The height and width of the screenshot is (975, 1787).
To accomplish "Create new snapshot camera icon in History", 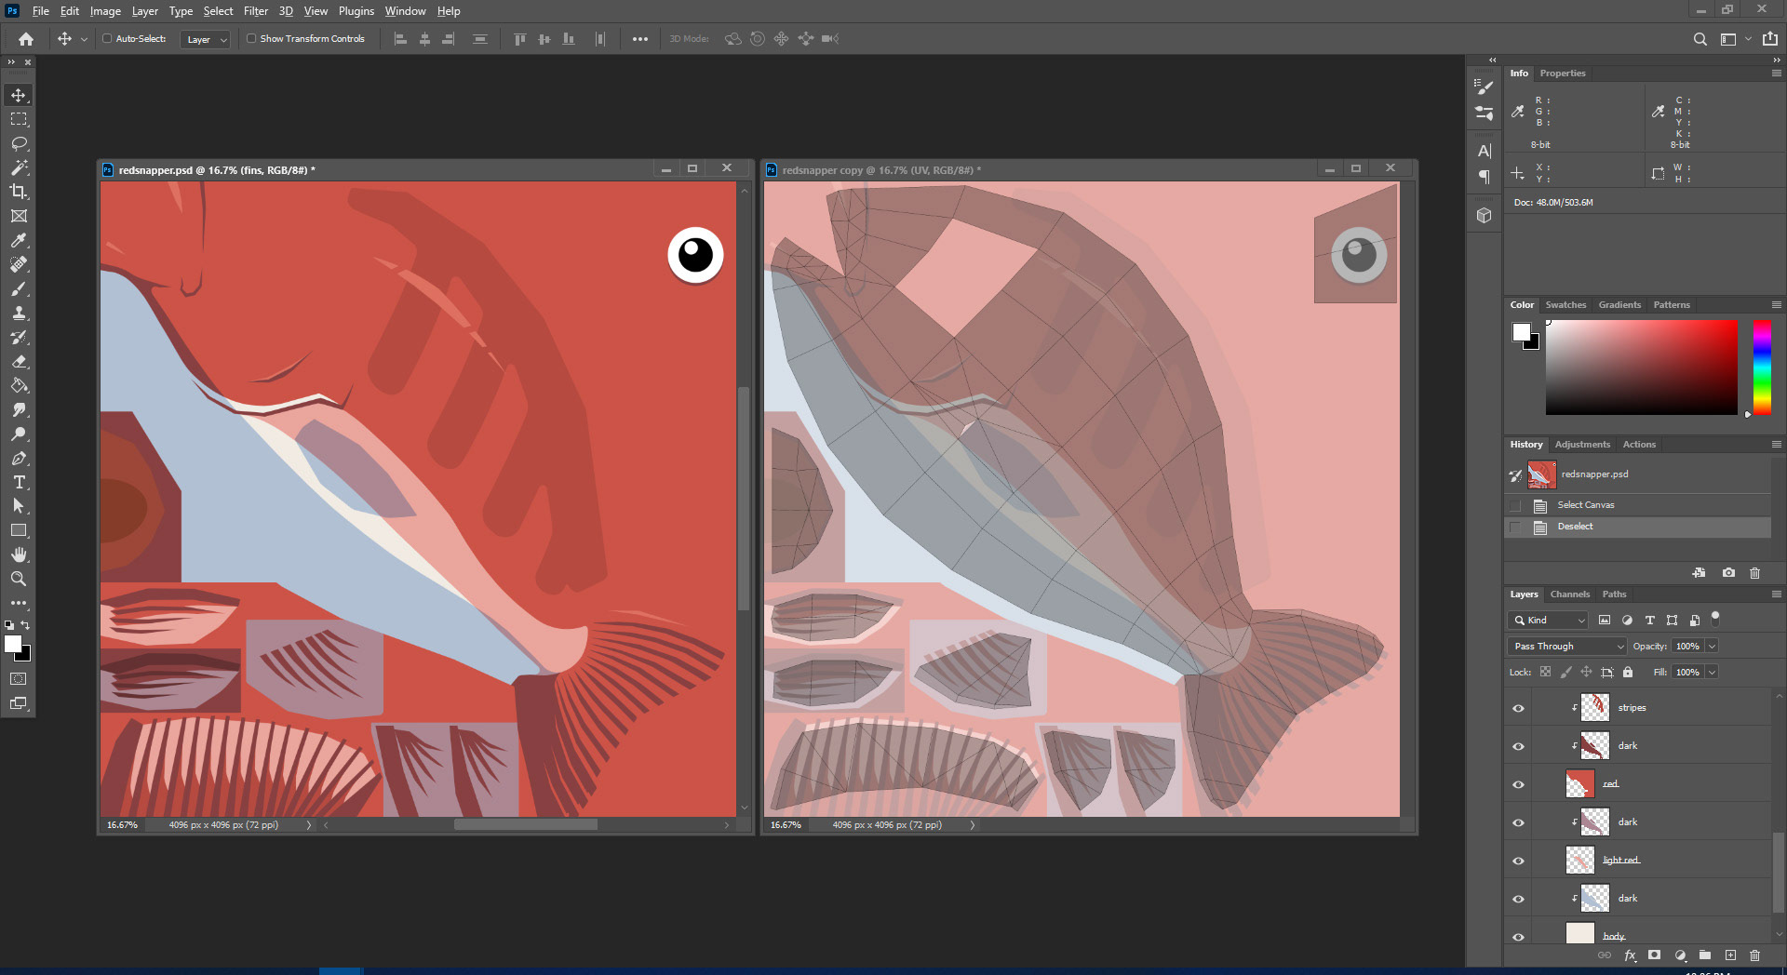I will click(1728, 573).
